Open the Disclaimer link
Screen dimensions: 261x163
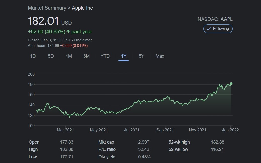click(x=83, y=40)
